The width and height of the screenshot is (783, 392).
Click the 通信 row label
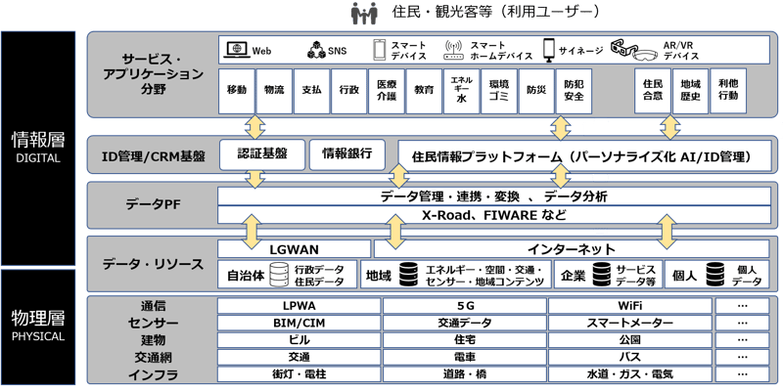[153, 306]
